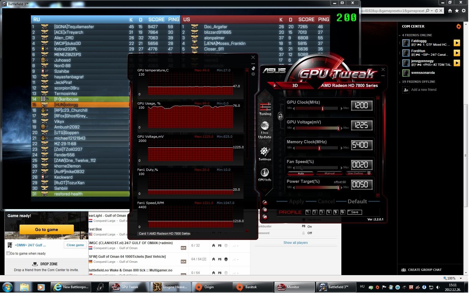
Task: Switch to Barátok taskbar item
Action: click(x=253, y=287)
